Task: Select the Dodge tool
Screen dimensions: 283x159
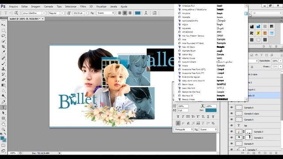Action: click(x=3, y=96)
